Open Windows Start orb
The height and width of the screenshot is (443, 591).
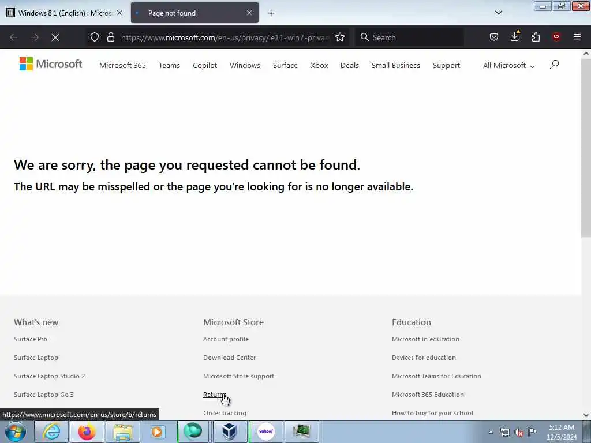pyautogui.click(x=16, y=431)
